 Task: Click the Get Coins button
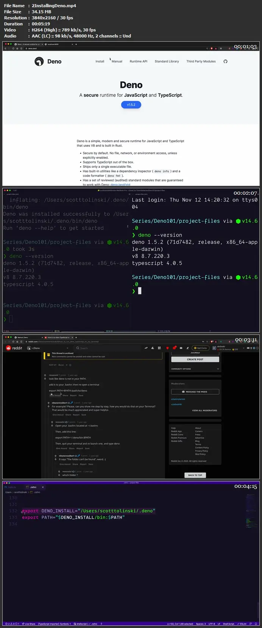click(x=200, y=348)
